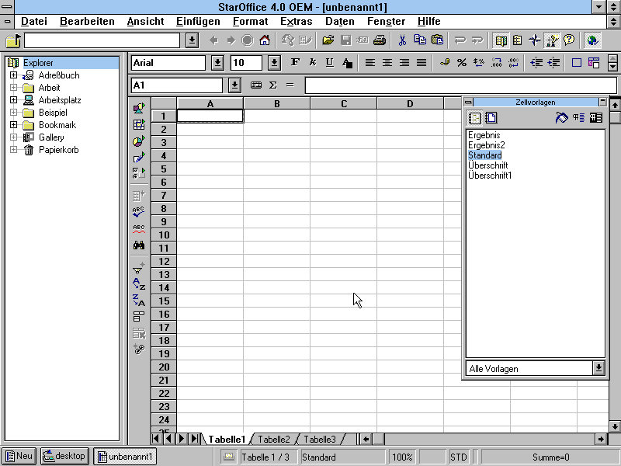The width and height of the screenshot is (621, 466).
Task: Expand the Arbeitsplatz tree node
Action: click(13, 100)
